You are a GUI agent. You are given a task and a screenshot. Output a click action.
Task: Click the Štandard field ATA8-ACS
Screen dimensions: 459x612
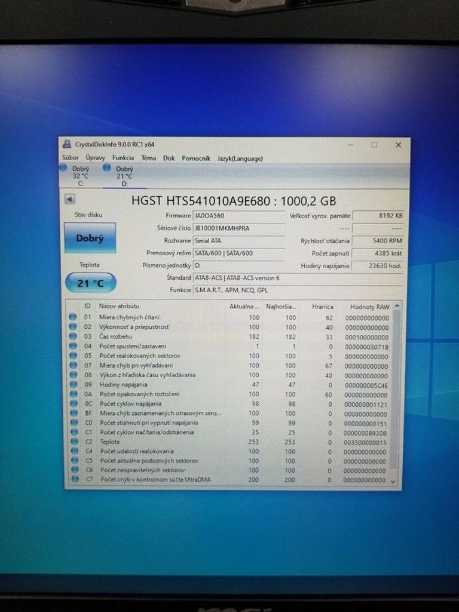coord(298,278)
